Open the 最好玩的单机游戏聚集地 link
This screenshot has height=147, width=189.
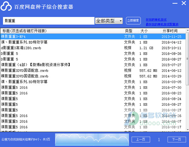click(162, 24)
